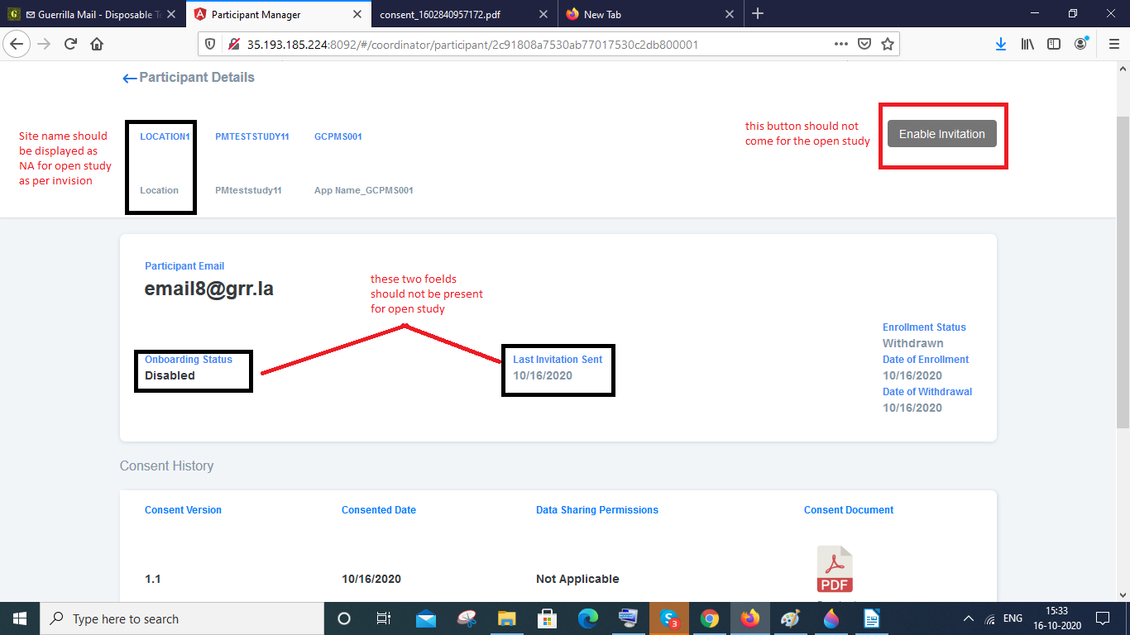
Task: Switch to consent PDF tab
Action: [464, 14]
